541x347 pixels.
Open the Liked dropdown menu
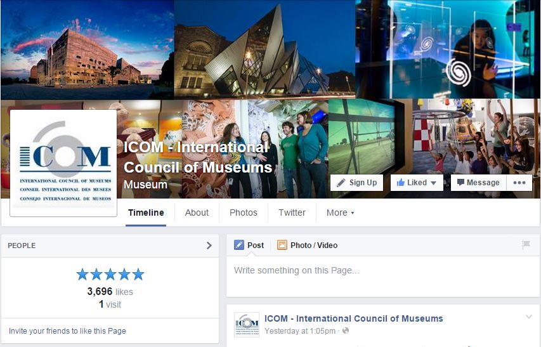point(416,183)
